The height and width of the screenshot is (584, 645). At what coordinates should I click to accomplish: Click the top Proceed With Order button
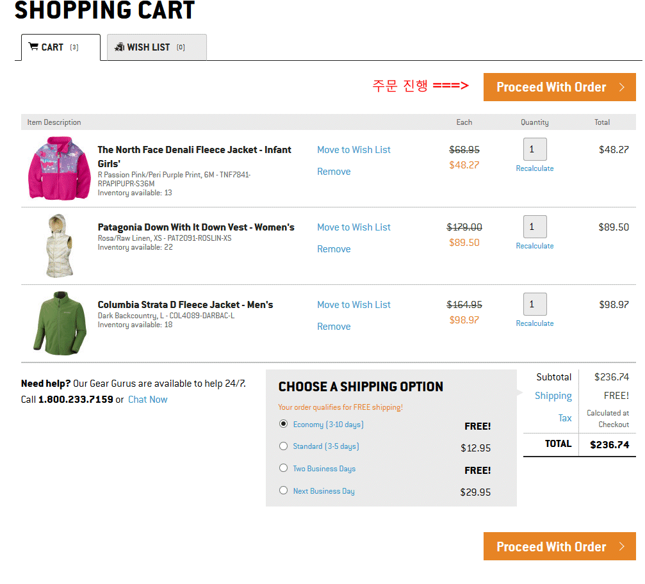559,87
